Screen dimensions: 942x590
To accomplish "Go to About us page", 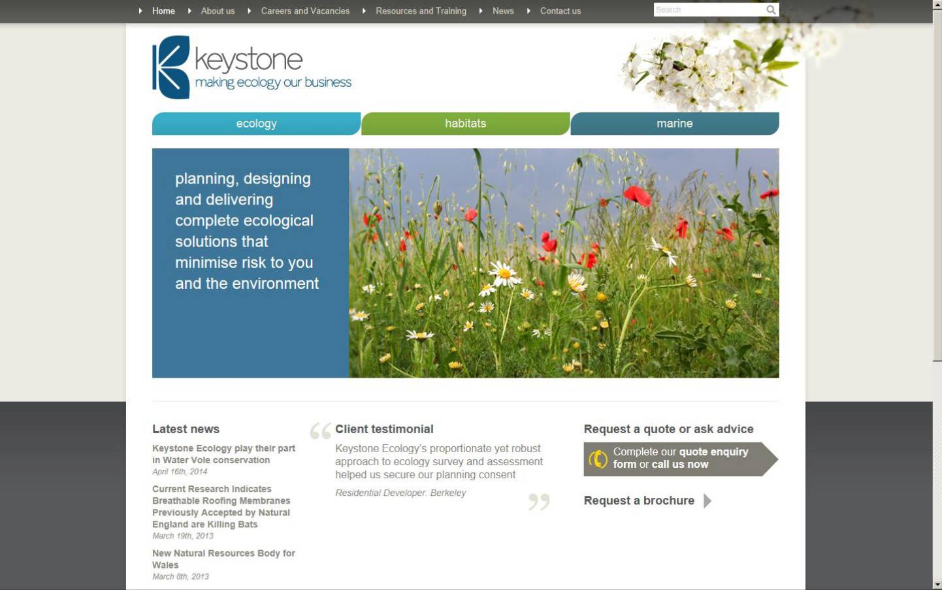I will click(x=218, y=10).
